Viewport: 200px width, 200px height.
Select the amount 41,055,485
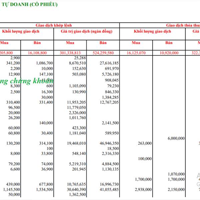[109, 189]
